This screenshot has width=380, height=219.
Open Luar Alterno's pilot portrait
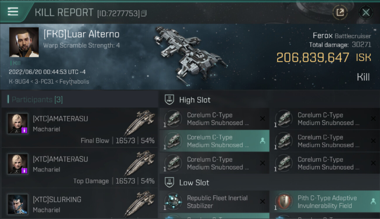coord(24,42)
